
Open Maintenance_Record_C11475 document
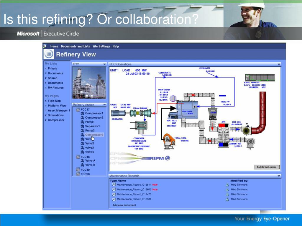pyautogui.click(x=134, y=194)
